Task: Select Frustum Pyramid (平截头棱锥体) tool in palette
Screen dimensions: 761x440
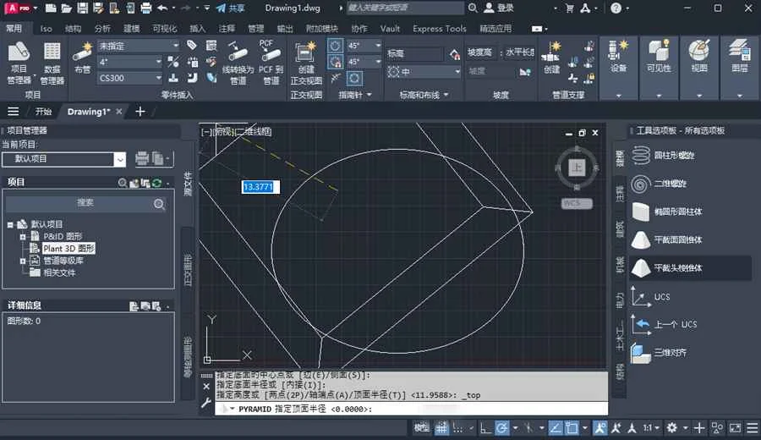Action: click(689, 267)
